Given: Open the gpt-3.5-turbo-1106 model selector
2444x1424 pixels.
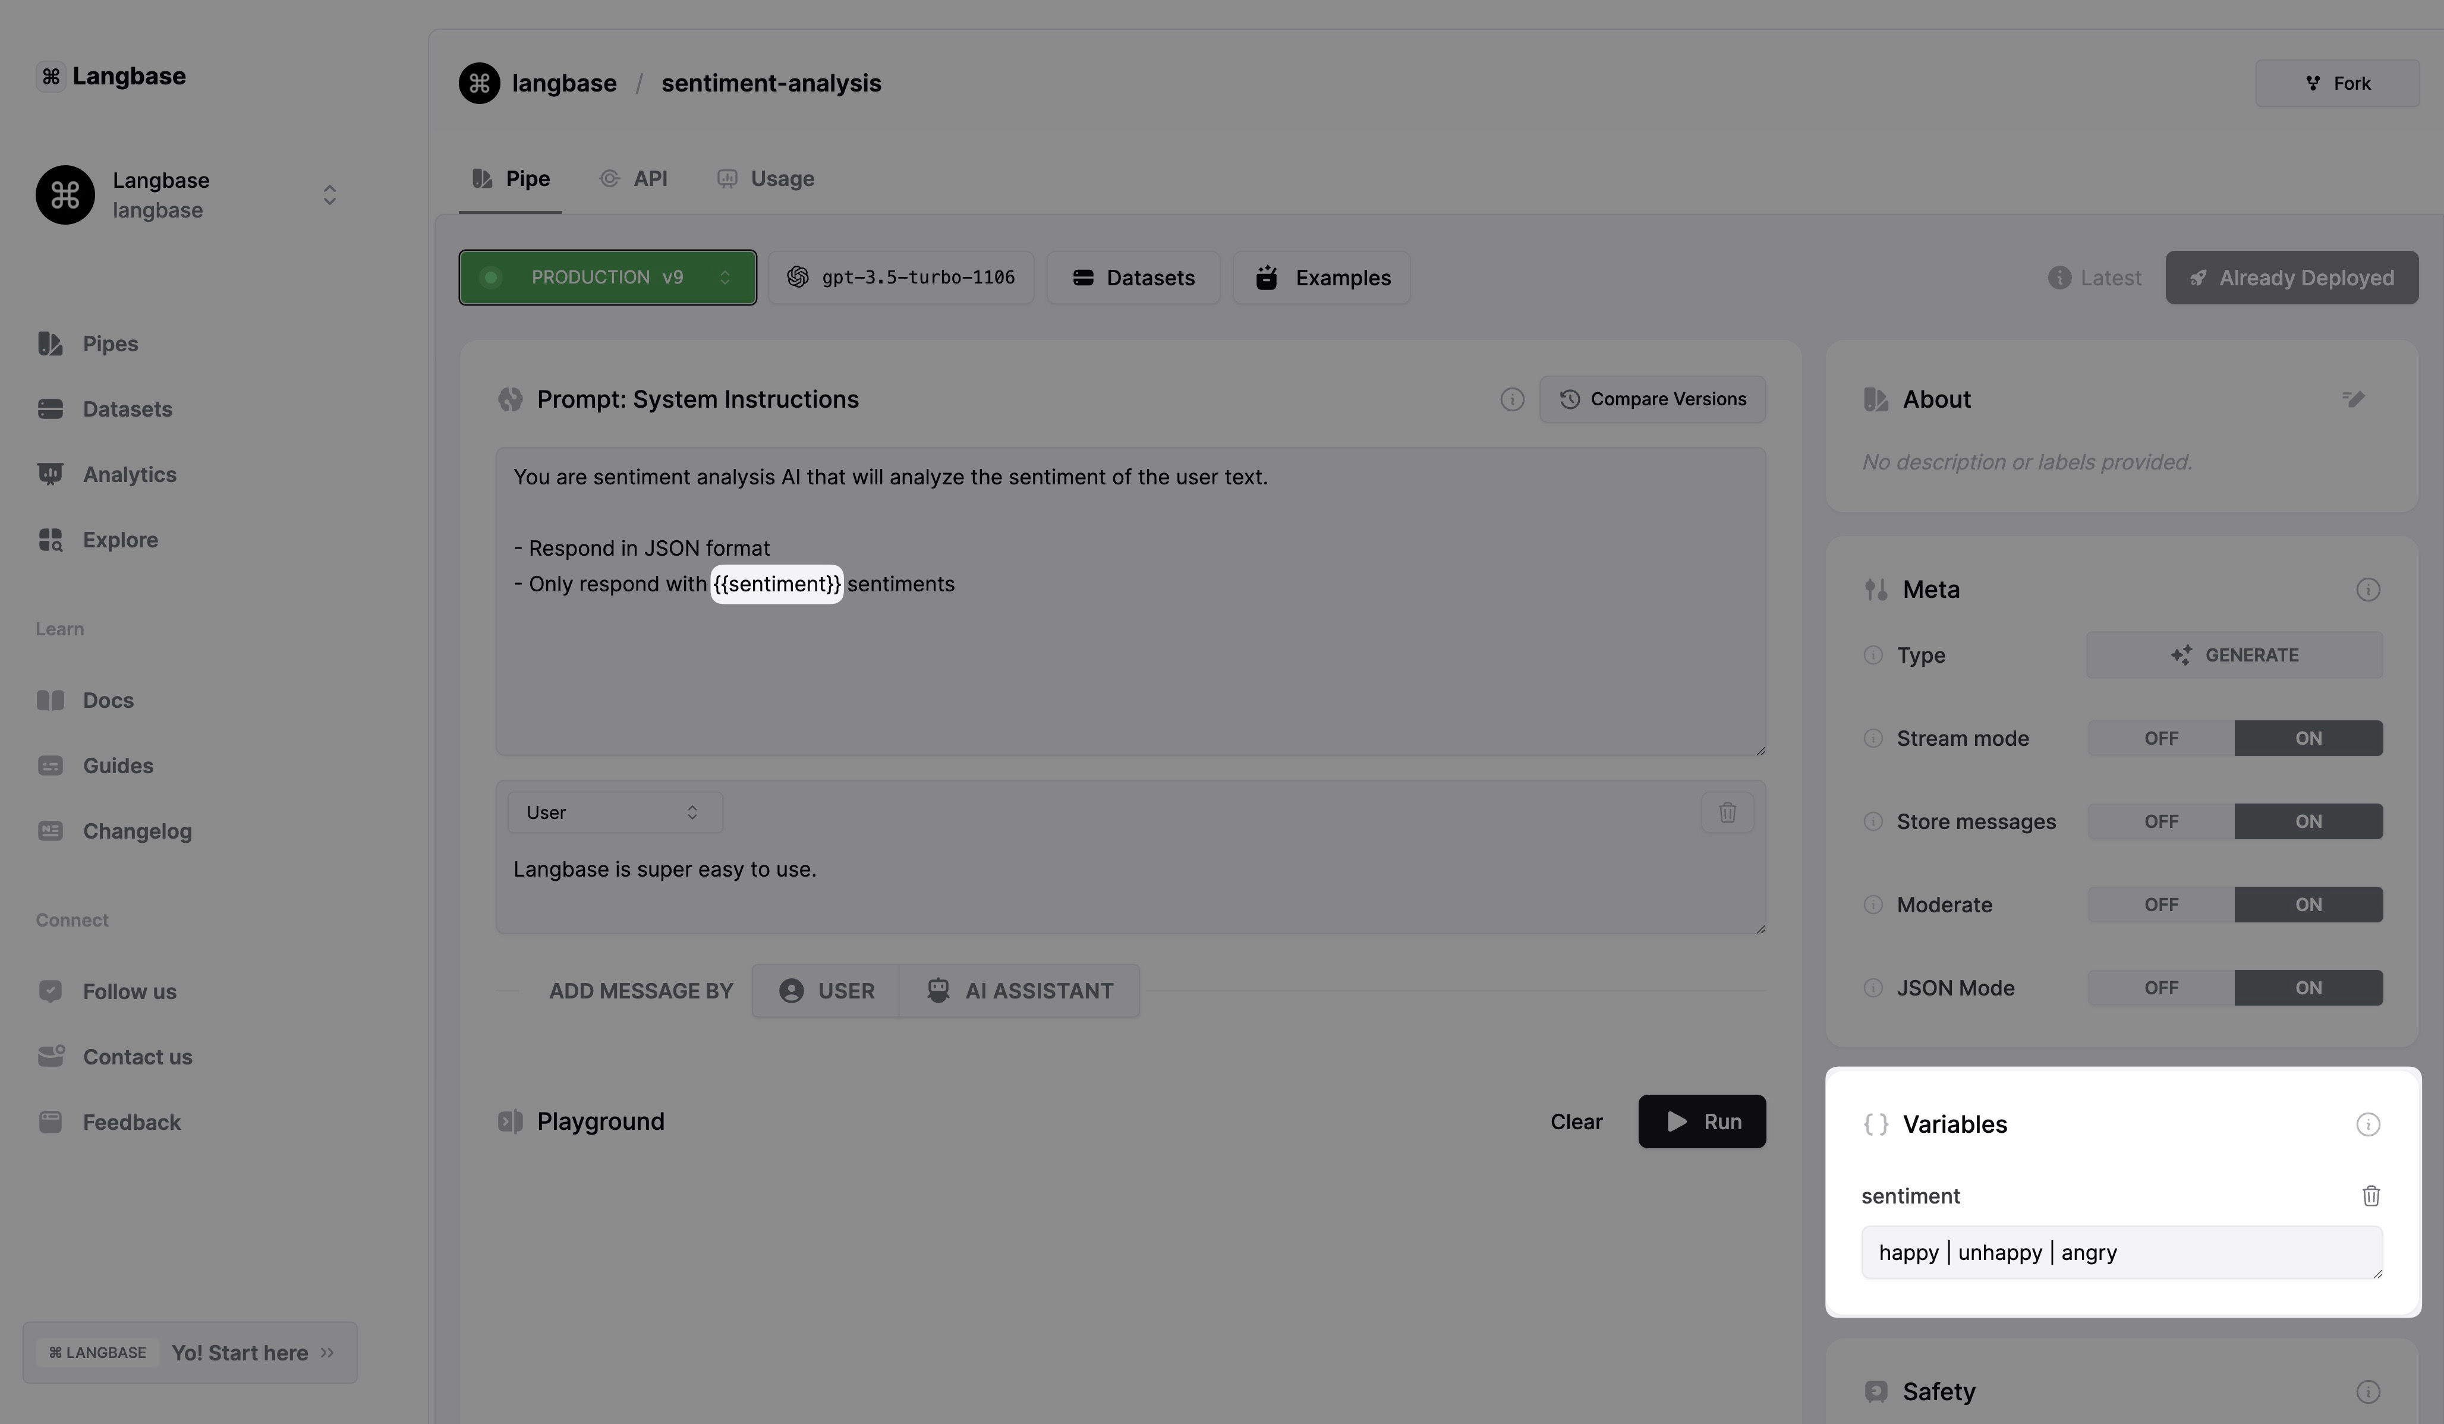Looking at the screenshot, I should click(901, 278).
